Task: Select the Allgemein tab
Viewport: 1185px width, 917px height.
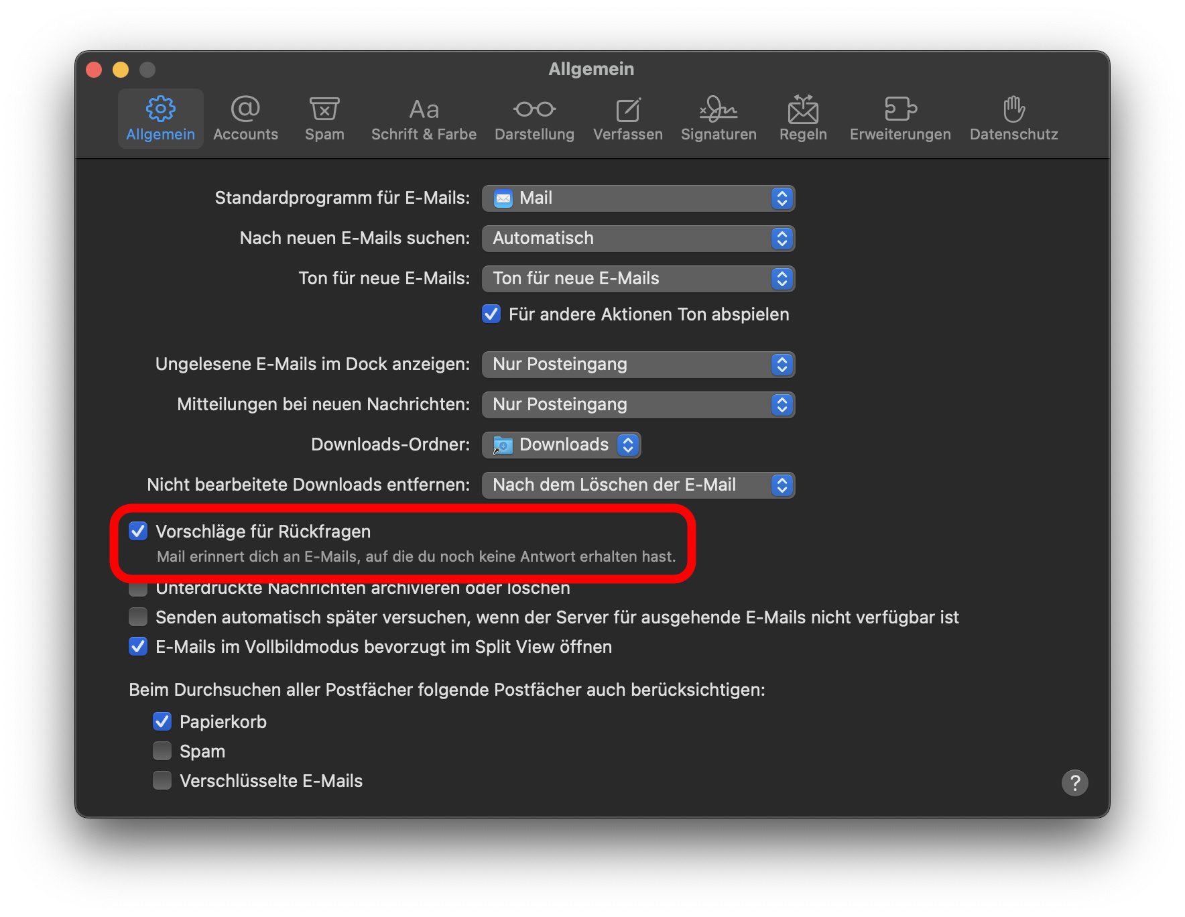Action: coord(161,119)
